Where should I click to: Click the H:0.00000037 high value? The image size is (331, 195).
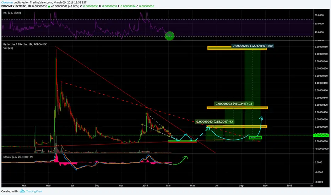[108, 6]
